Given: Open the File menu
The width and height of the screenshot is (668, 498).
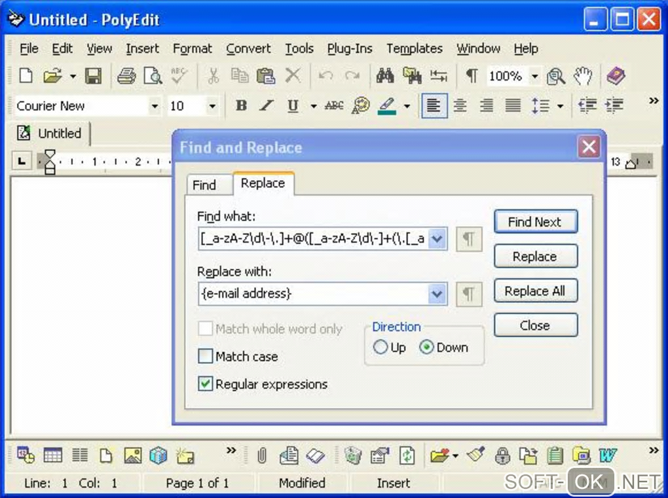Looking at the screenshot, I should (x=29, y=48).
